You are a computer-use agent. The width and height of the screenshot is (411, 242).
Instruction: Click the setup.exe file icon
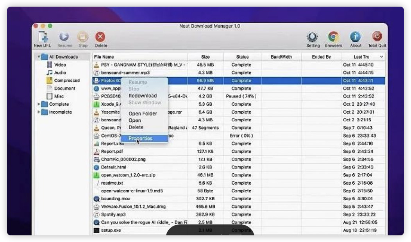(96, 230)
